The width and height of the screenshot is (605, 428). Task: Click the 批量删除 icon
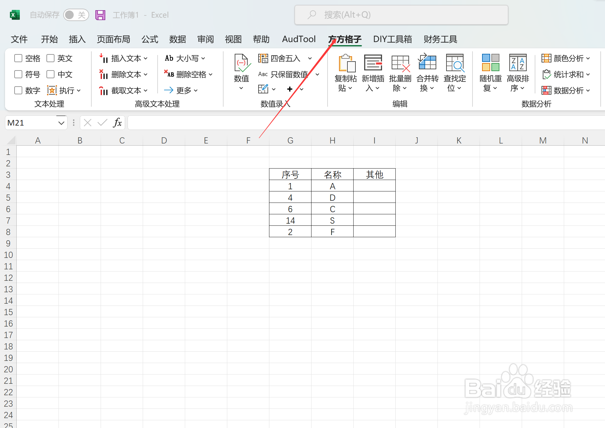pos(400,63)
